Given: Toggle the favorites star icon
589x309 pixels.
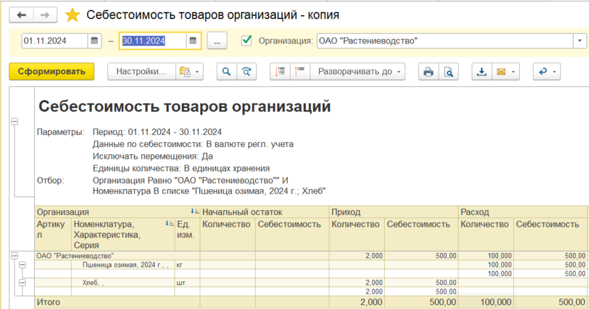Looking at the screenshot, I should pos(72,15).
